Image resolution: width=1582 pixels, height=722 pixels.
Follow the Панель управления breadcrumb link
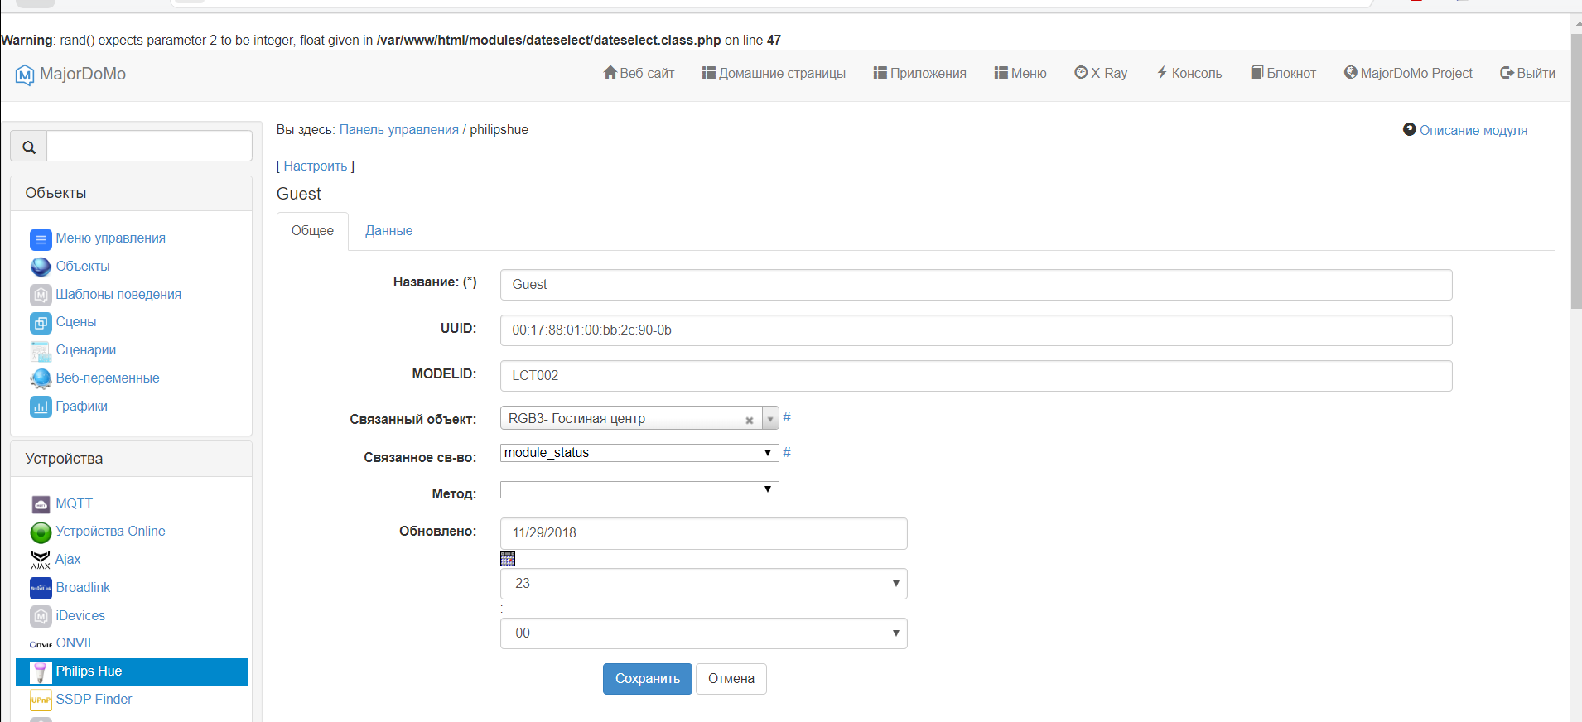click(399, 130)
